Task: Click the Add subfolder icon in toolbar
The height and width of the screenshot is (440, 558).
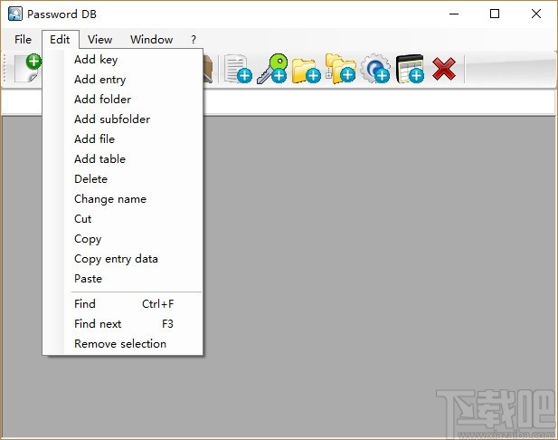Action: point(341,69)
